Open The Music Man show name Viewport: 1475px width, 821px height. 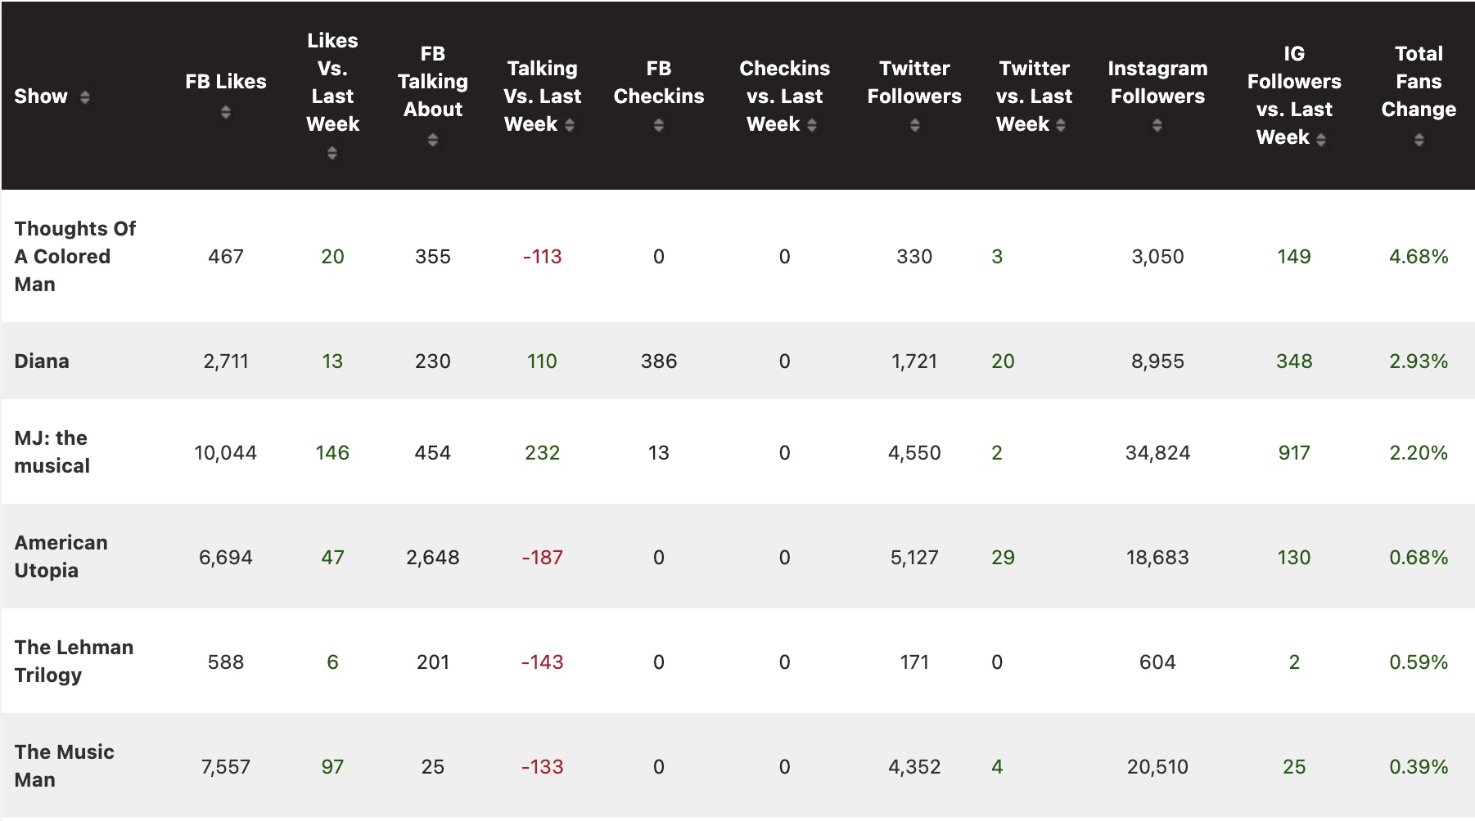point(64,765)
